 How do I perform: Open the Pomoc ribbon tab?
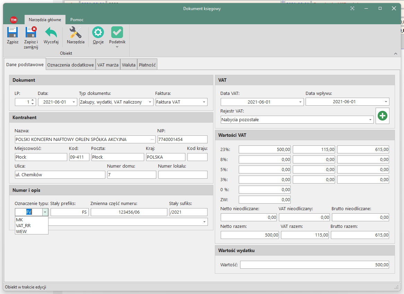click(77, 20)
